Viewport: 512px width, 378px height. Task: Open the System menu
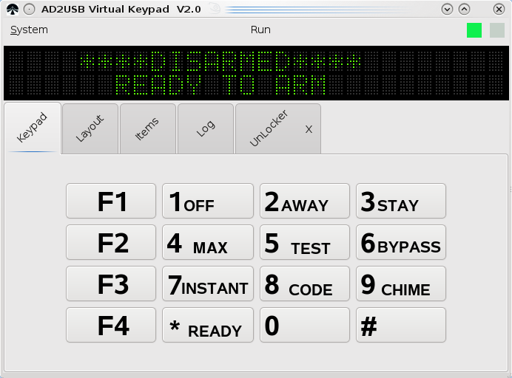[29, 30]
